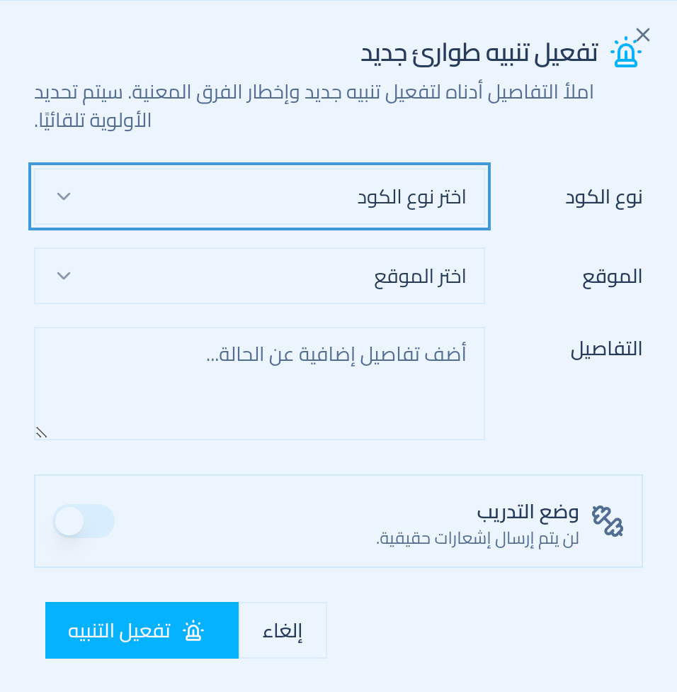The width and height of the screenshot is (677, 692).
Task: Click the X close icon
Action: coord(643,34)
